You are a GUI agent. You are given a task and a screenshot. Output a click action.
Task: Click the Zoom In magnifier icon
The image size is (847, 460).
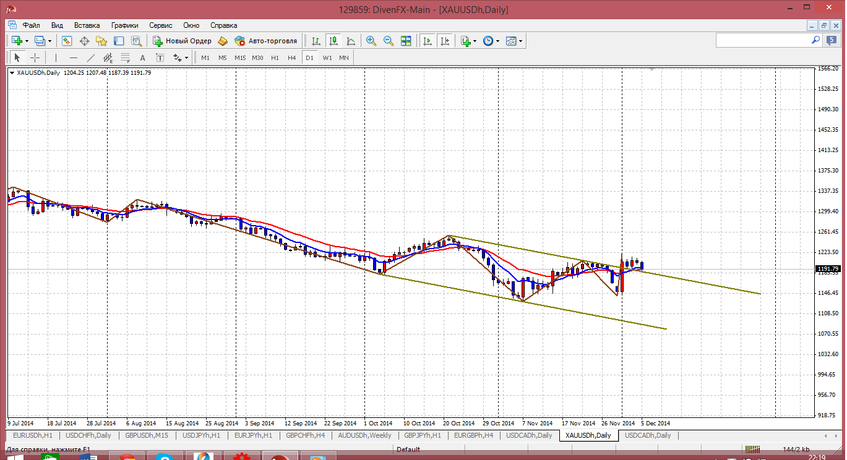[x=371, y=41]
